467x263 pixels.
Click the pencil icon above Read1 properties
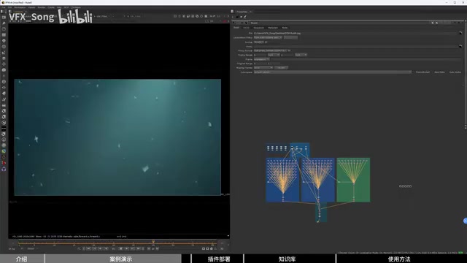click(x=245, y=17)
